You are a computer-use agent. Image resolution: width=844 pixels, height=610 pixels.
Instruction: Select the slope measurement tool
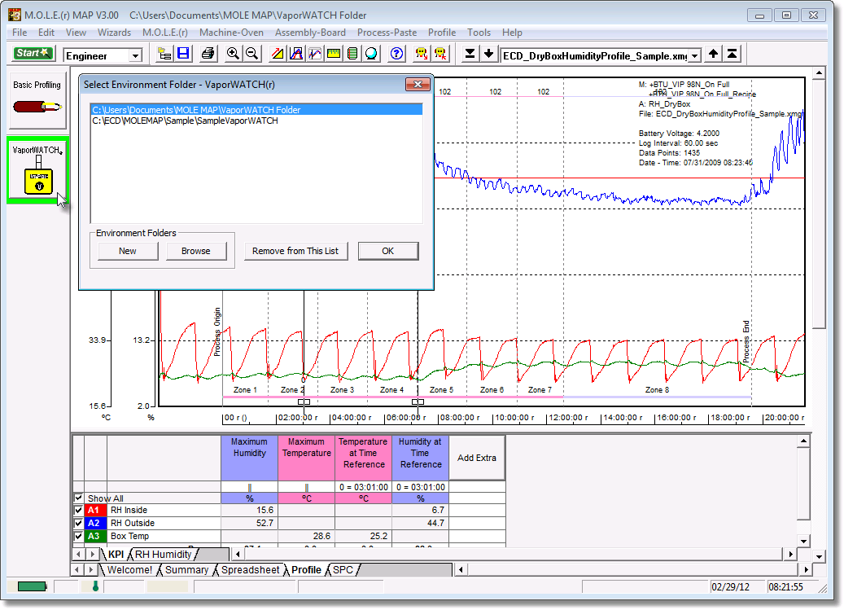pos(278,54)
